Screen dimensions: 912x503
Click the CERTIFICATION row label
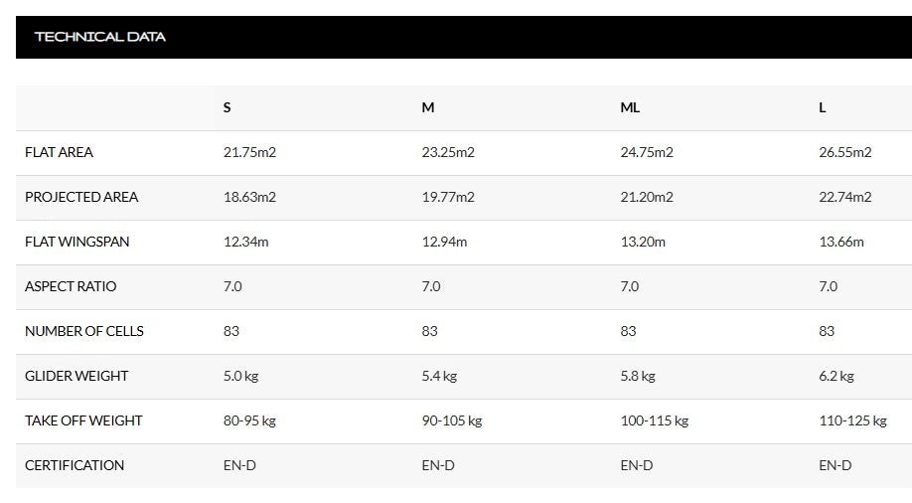(x=75, y=465)
